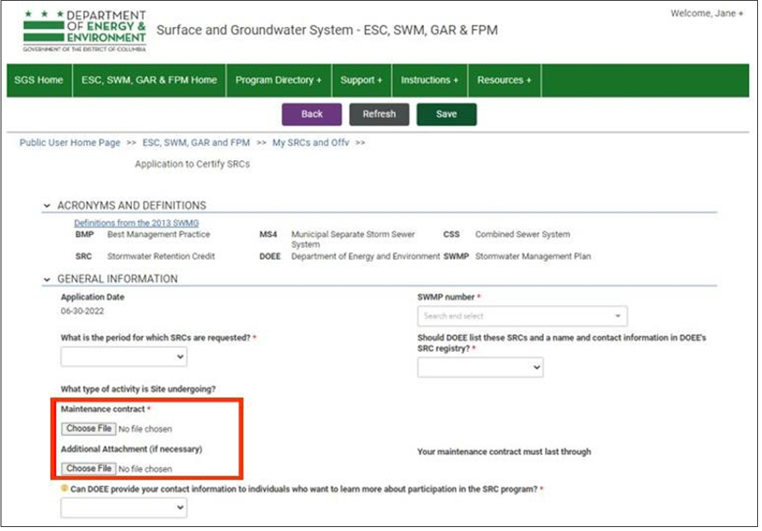The image size is (762, 531).
Task: Open Definitions from the 2013 SWMG link
Action: point(136,223)
